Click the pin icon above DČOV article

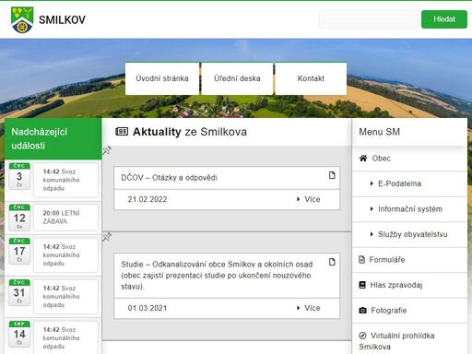coord(107,150)
